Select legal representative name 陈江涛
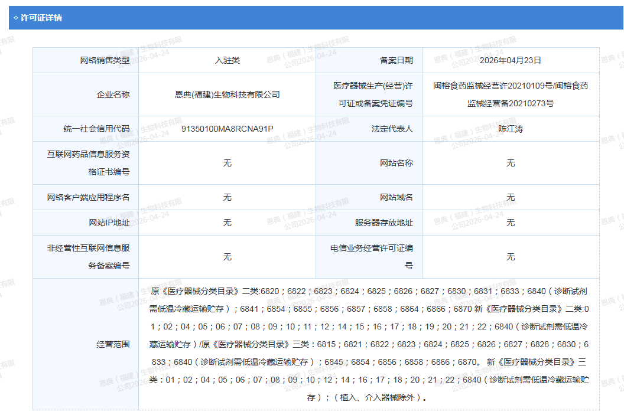The image size is (624, 418). (510, 129)
